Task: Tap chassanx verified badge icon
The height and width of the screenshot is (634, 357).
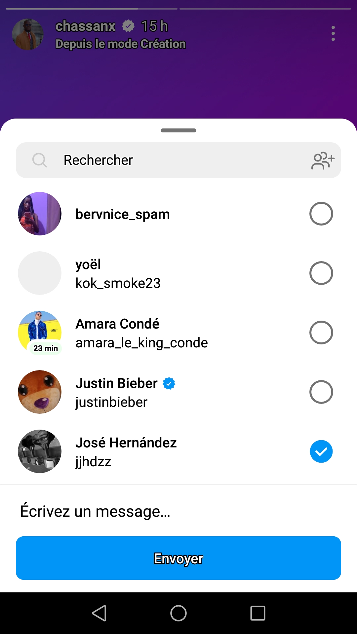Action: pos(128,26)
